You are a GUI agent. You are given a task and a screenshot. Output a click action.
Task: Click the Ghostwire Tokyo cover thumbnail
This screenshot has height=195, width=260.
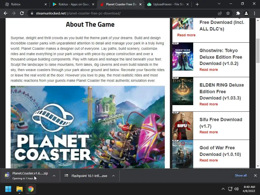[183, 57]
